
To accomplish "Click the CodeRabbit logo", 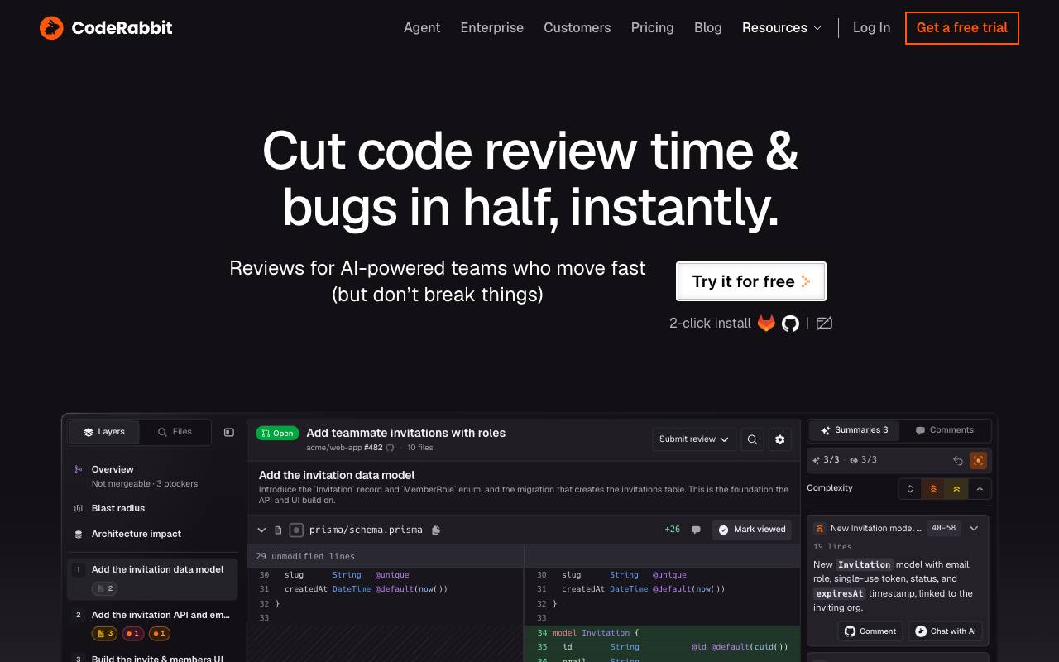I will (x=106, y=27).
